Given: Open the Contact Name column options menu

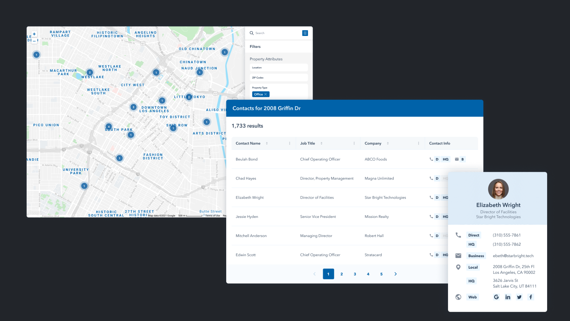Looking at the screenshot, I should [x=290, y=143].
